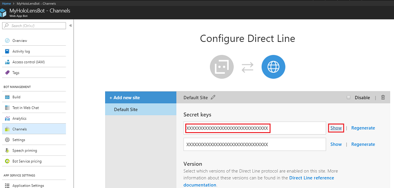The image size is (394, 188).
Task: Delete site using trash can icon
Action: coord(383,97)
